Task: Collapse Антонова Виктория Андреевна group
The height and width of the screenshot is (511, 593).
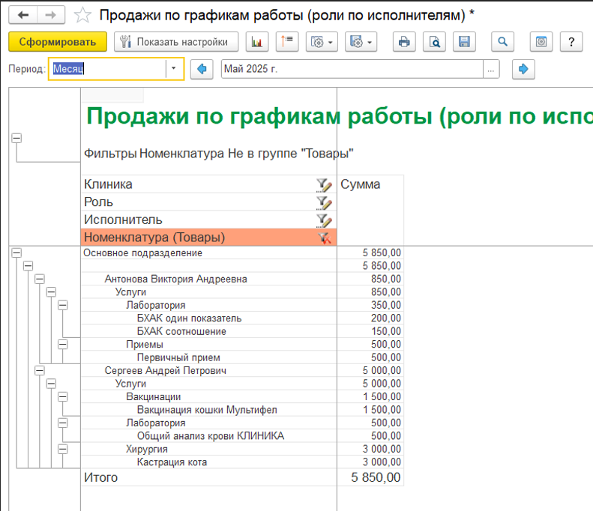Action: (40, 279)
